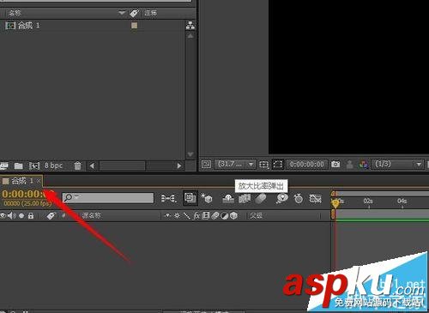429x313 pixels.
Task: Toggle the motion blur enable icon
Action: coord(261,198)
